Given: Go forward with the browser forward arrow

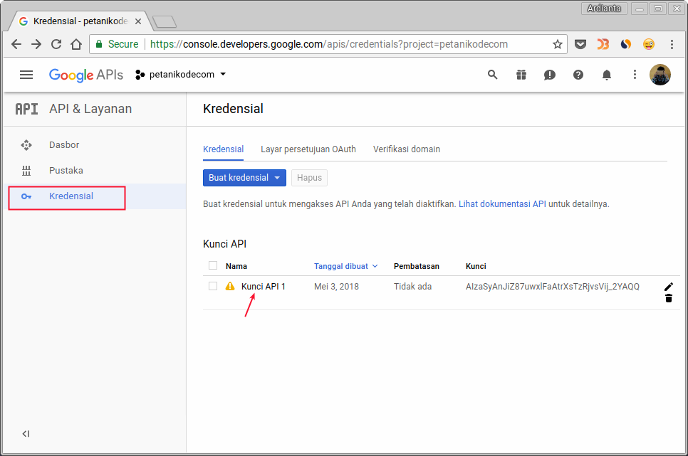Looking at the screenshot, I should pyautogui.click(x=36, y=44).
